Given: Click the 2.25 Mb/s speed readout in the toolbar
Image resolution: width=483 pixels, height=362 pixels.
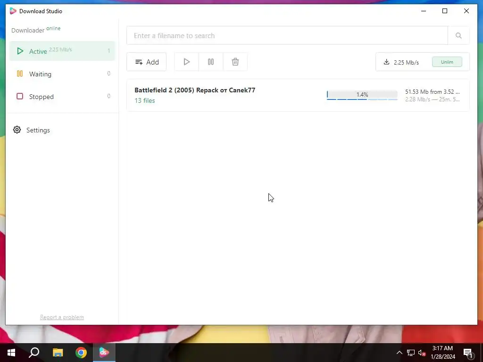Looking at the screenshot, I should pyautogui.click(x=406, y=63).
